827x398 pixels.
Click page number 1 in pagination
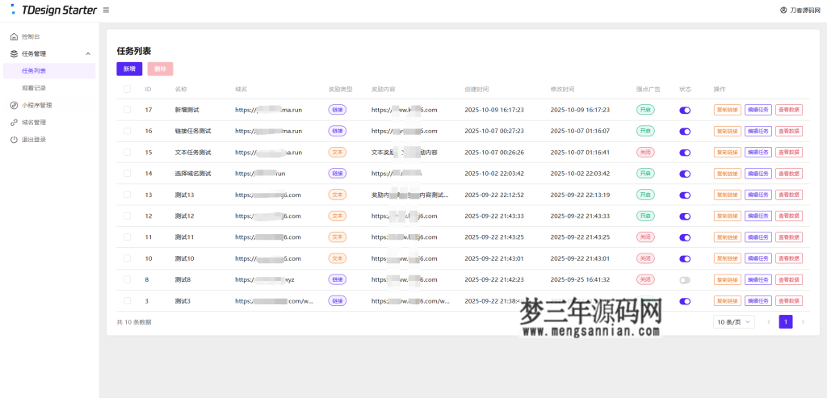[786, 321]
